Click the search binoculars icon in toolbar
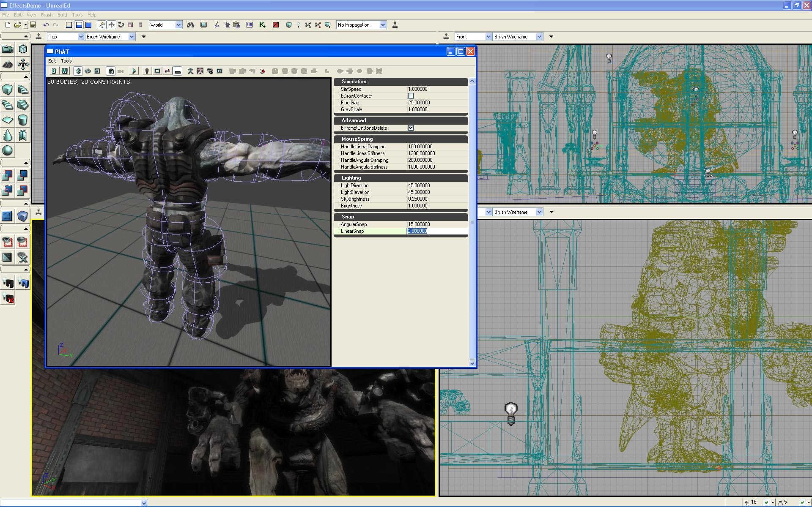The image size is (812, 507). pos(191,25)
